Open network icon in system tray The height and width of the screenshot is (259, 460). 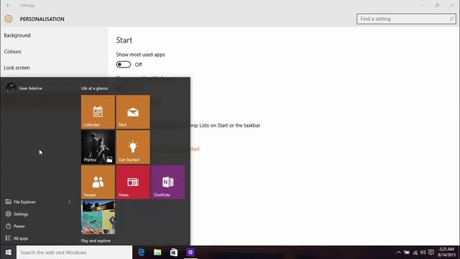(x=415, y=253)
